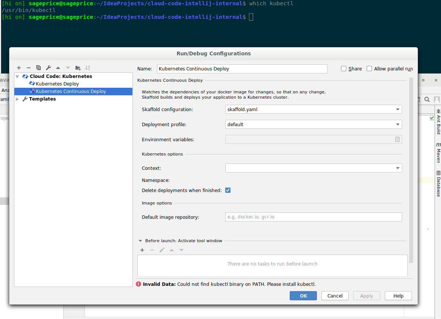Add a new run configuration
441x319 pixels.
19,68
